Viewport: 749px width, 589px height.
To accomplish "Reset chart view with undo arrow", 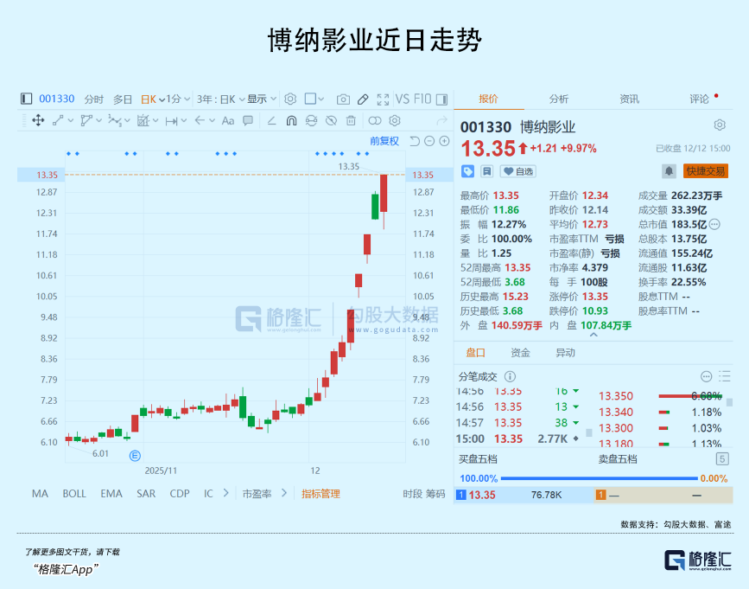I will point(415,141).
